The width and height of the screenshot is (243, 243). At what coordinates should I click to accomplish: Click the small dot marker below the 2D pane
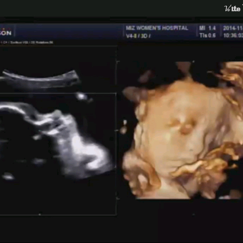tap(40, 214)
